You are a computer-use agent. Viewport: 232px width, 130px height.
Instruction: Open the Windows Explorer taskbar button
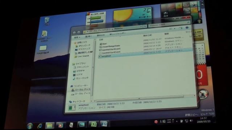pos(50,126)
